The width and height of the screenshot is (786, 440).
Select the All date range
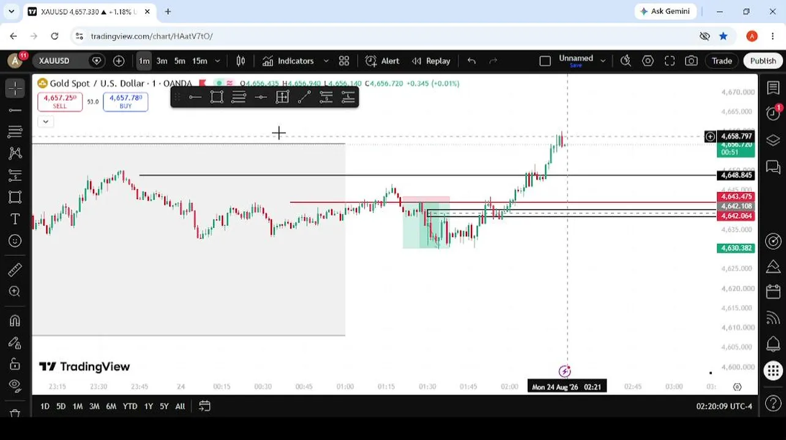click(180, 406)
